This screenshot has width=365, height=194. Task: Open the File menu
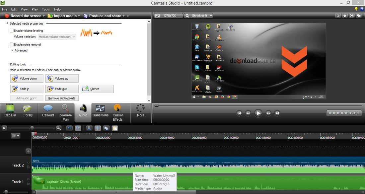tap(4, 9)
